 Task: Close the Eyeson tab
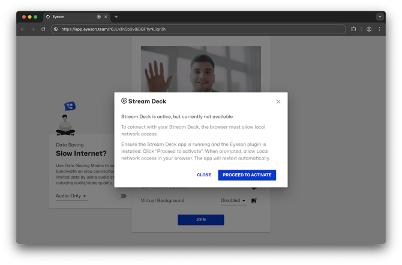[106, 17]
